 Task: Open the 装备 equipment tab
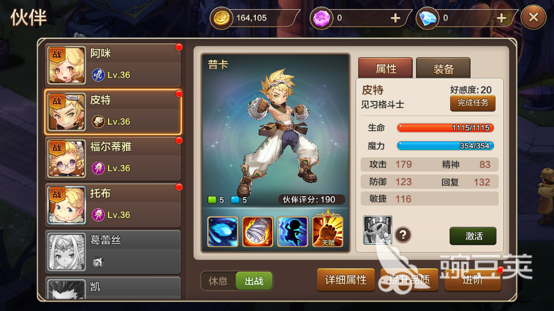coord(443,69)
